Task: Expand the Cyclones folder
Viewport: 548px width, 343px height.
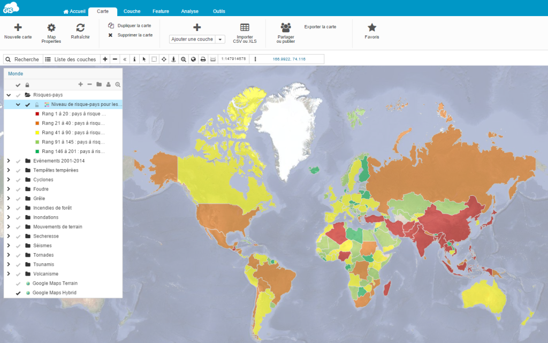Action: coord(8,180)
